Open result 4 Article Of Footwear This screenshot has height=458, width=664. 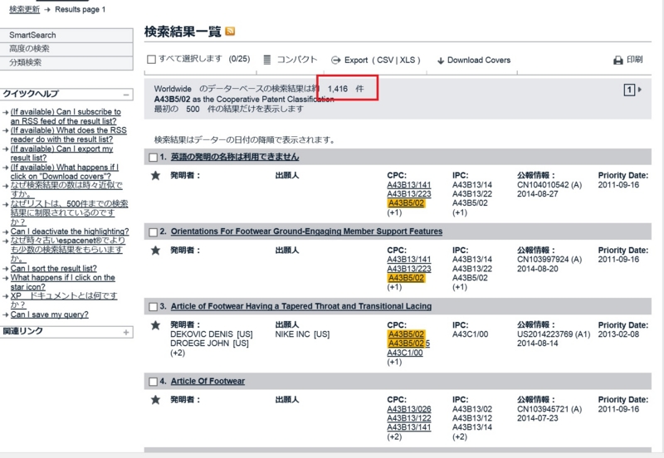pyautogui.click(x=207, y=382)
